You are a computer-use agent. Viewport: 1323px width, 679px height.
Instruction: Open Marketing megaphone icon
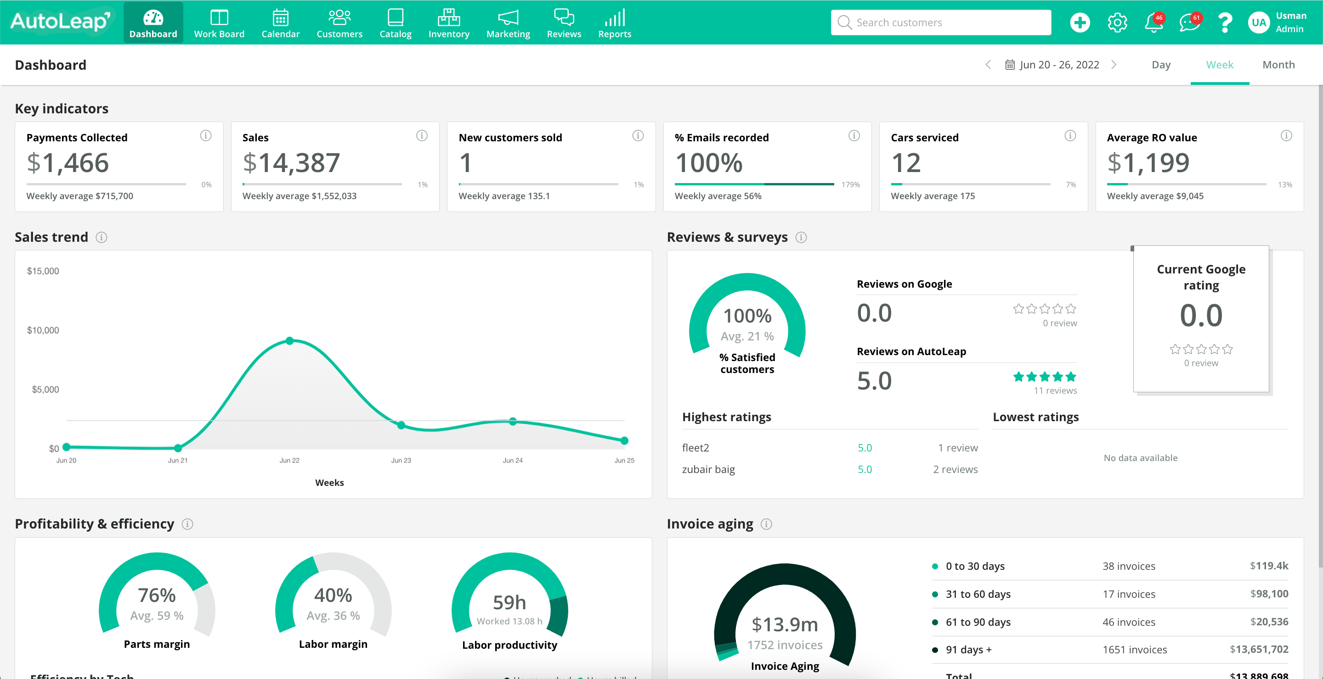point(508,18)
